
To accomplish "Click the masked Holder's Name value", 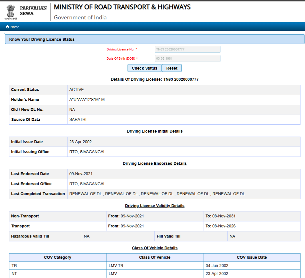I will click(87, 100).
